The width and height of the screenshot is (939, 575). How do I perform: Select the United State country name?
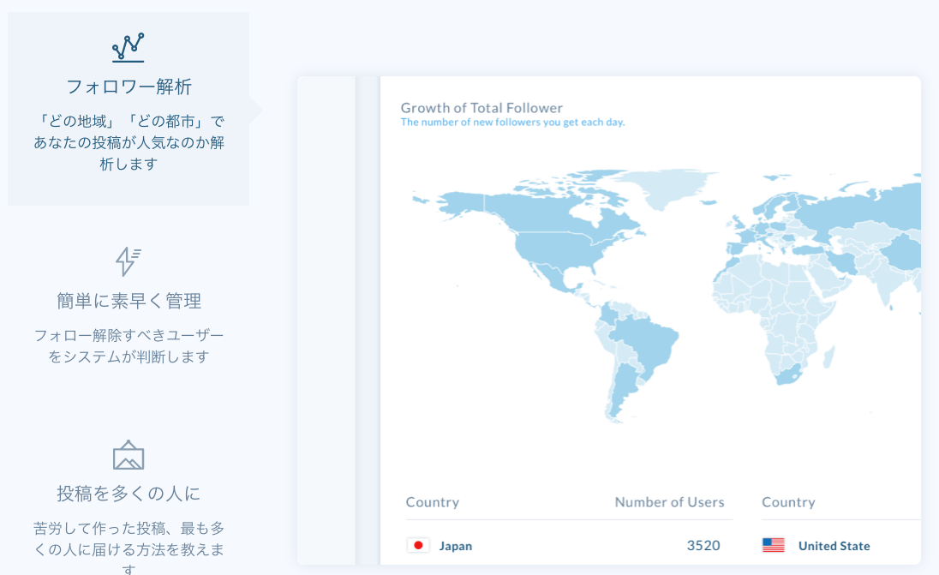tap(834, 546)
